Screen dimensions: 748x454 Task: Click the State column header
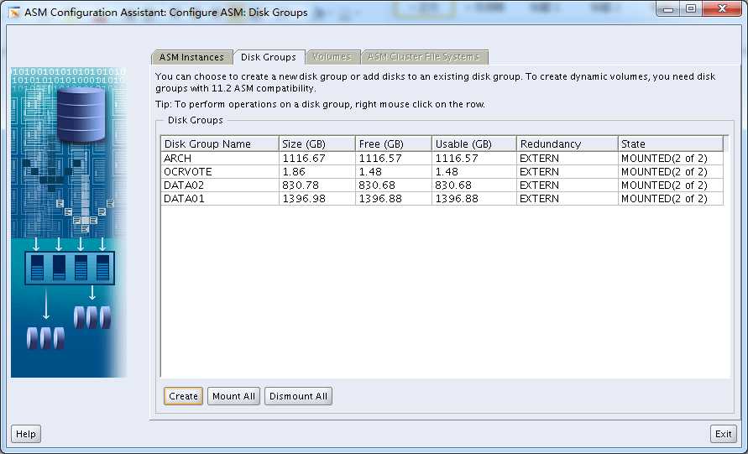pyautogui.click(x=671, y=144)
